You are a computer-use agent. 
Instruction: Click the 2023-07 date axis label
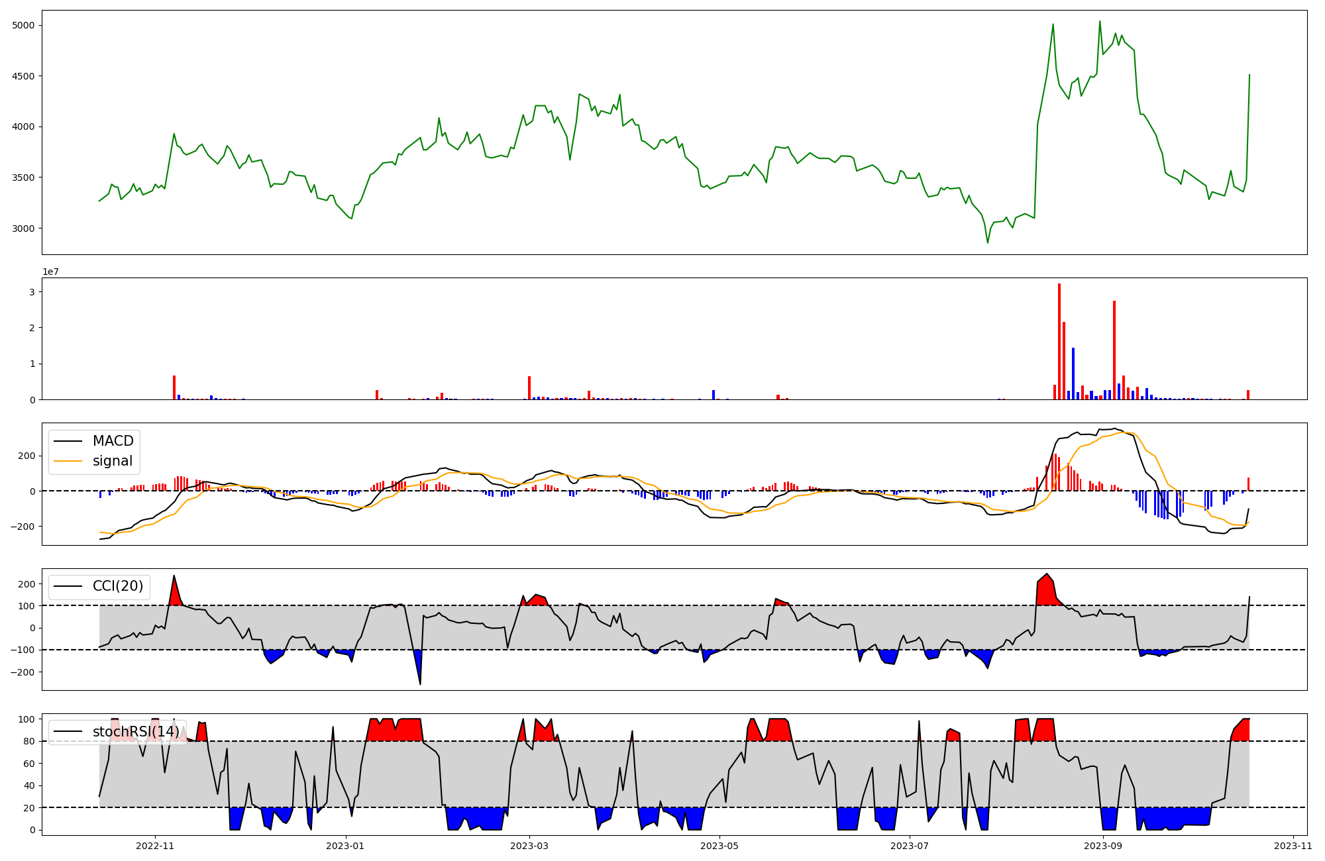[x=910, y=846]
